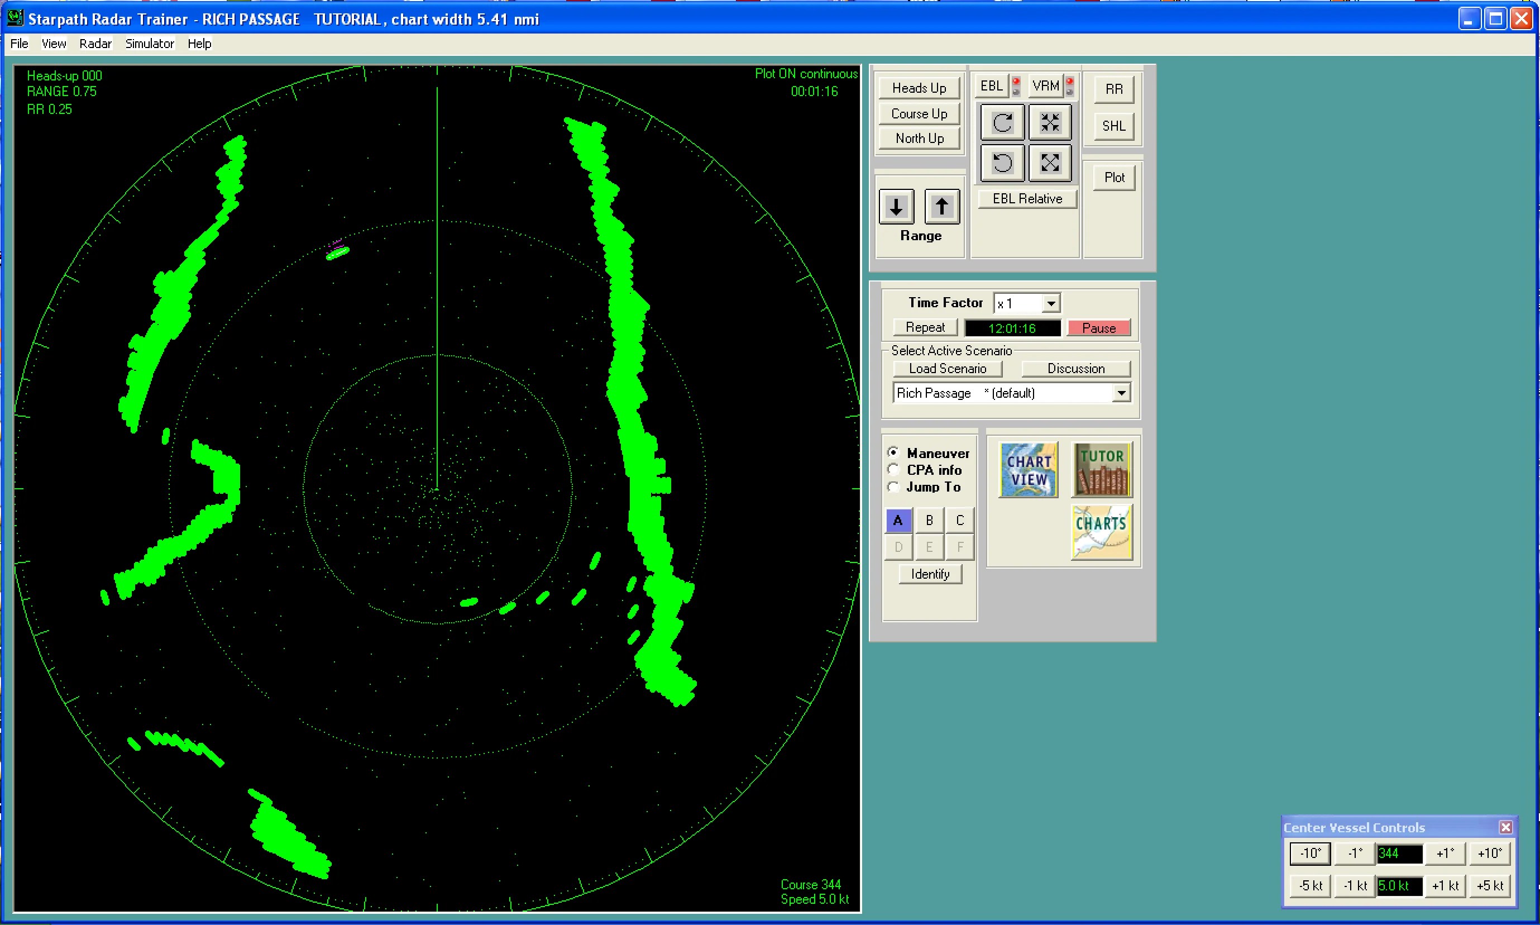Screen dimensions: 1540x925
Task: Click the 'Course 344' radar readout
Action: coord(811,884)
